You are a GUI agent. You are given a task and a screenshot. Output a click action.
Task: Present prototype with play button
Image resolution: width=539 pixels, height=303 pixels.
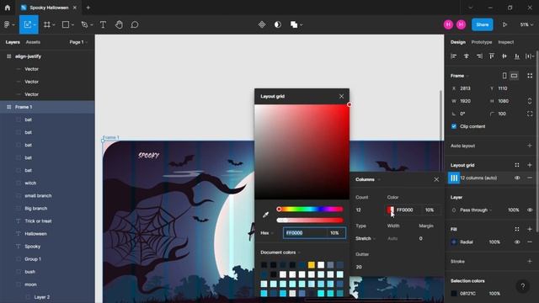[x=504, y=24]
